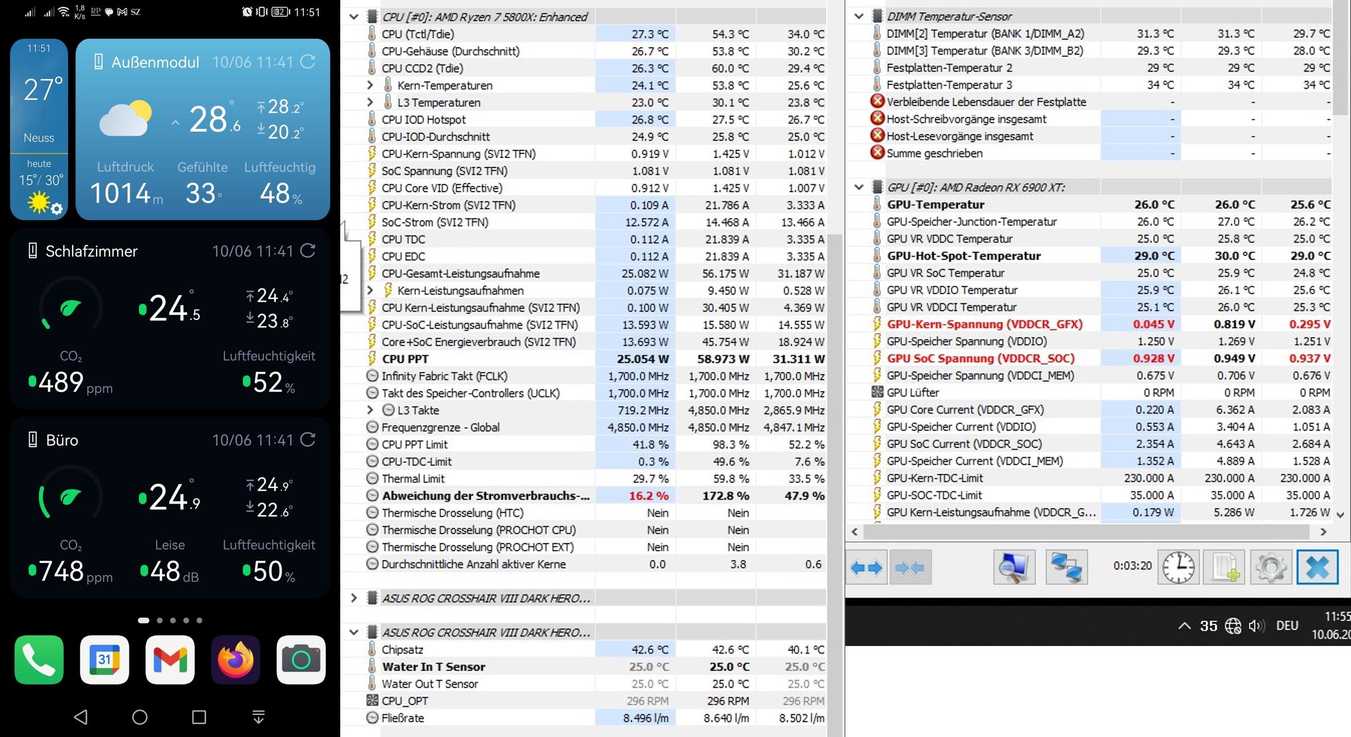Screen dimensions: 1351x737
Task: Collapse the DIMM Temperatur-Sensor section
Action: click(859, 17)
